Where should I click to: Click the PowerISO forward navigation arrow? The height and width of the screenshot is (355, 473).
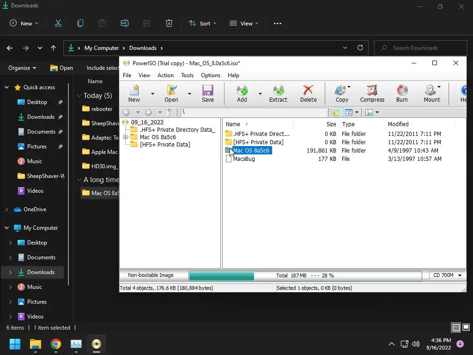(x=148, y=112)
